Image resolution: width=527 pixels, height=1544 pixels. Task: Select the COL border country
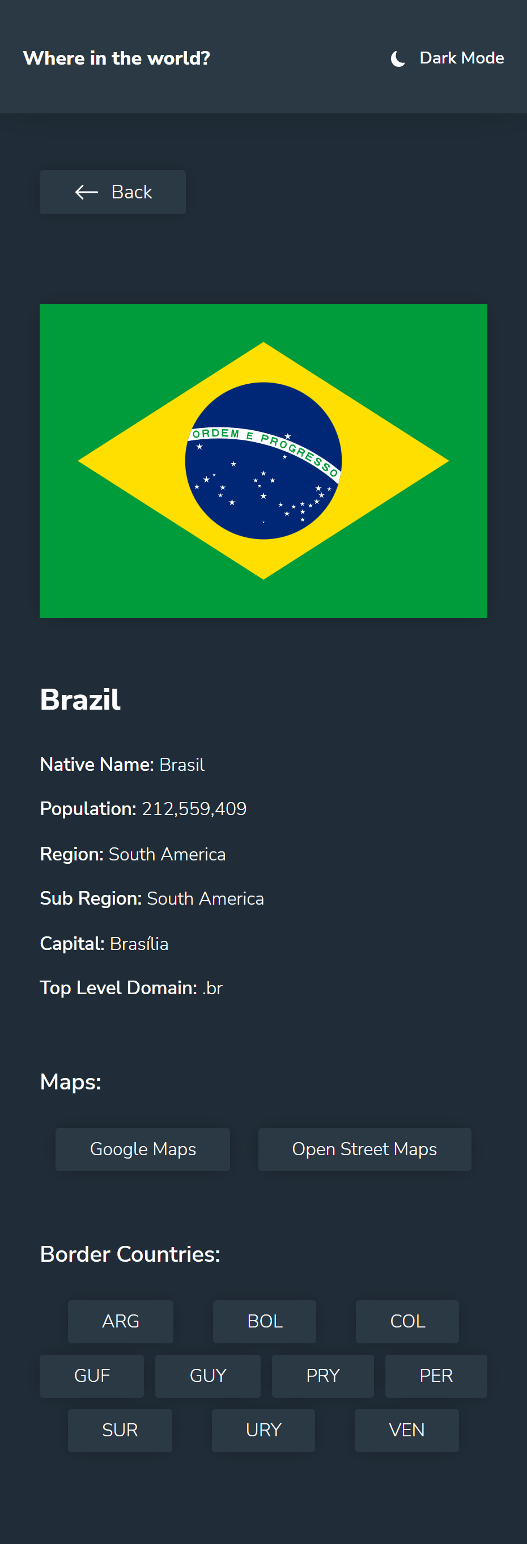(x=406, y=1321)
